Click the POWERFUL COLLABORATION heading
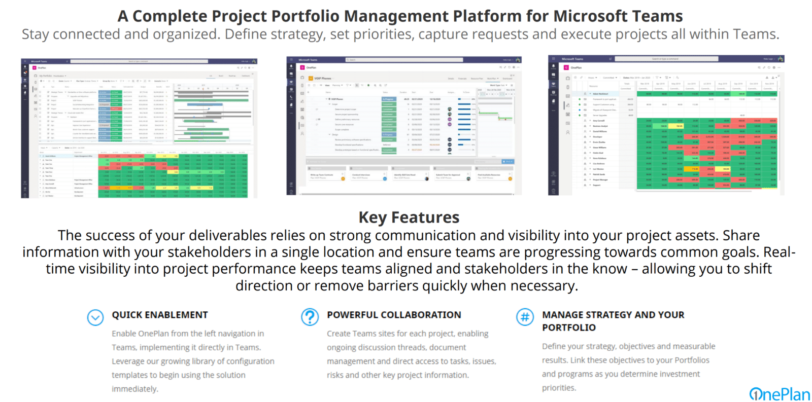This screenshot has width=812, height=402. click(x=394, y=315)
